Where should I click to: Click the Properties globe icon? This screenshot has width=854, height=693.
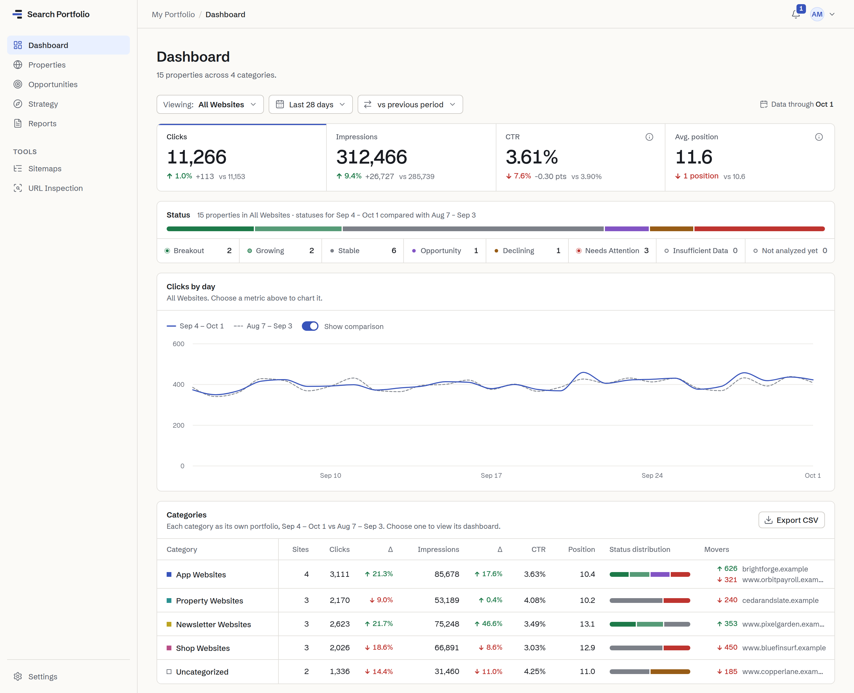(x=17, y=65)
